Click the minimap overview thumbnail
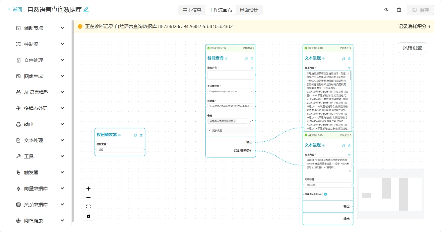This screenshot has width=441, height=232. click(x=390, y=194)
